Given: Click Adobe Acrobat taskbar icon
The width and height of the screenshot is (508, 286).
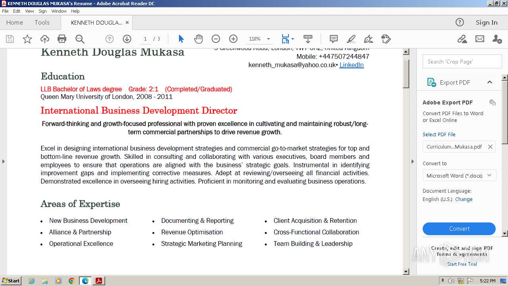Looking at the screenshot, I should pos(99,281).
